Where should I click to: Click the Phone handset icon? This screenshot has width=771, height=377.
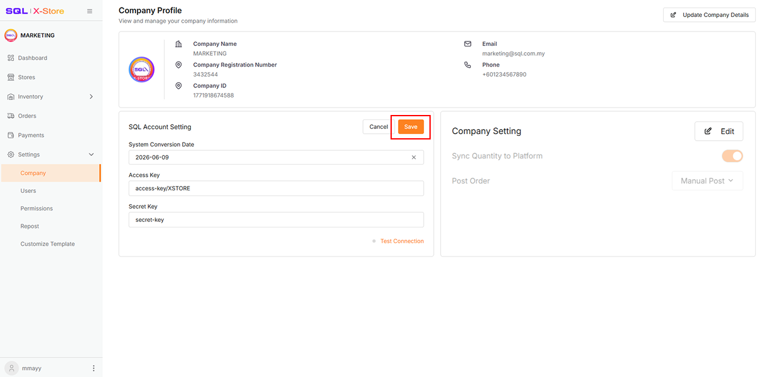(x=467, y=65)
